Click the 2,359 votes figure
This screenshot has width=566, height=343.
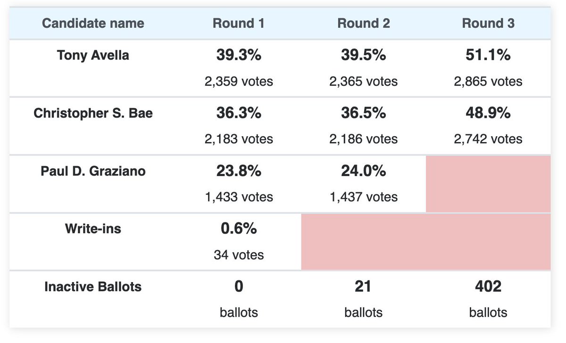click(x=239, y=81)
